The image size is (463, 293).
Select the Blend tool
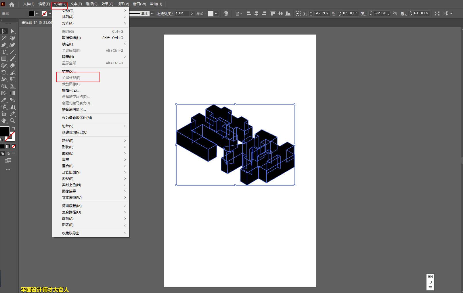tap(12, 100)
